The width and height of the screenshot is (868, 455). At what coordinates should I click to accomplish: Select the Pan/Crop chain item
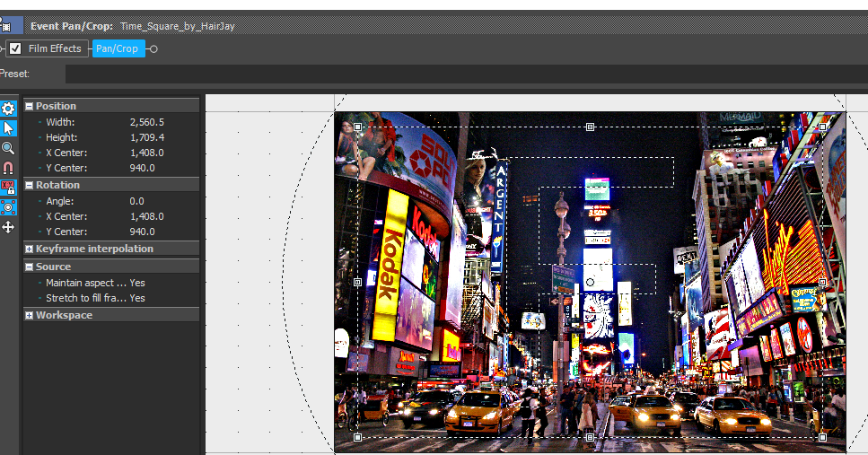[x=118, y=48]
